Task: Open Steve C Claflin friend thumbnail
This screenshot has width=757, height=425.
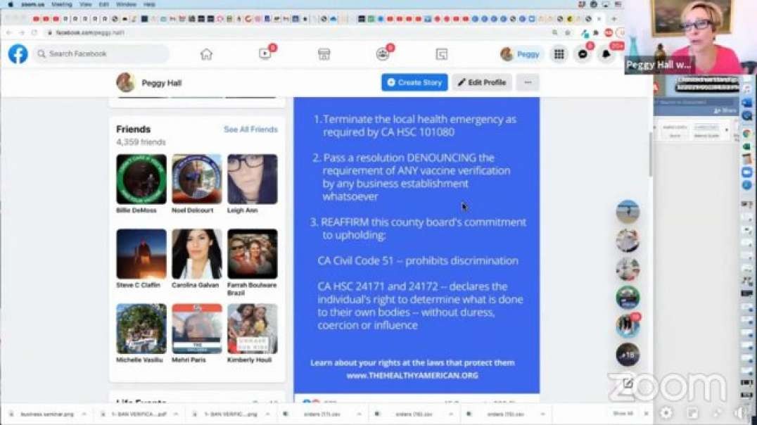Action: tap(141, 254)
